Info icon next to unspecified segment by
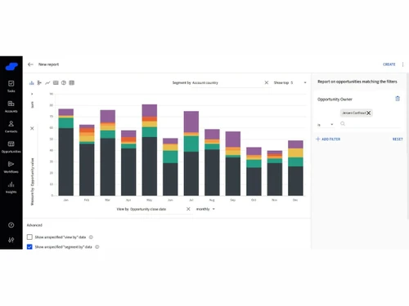409x306 pixels. (x=97, y=247)
